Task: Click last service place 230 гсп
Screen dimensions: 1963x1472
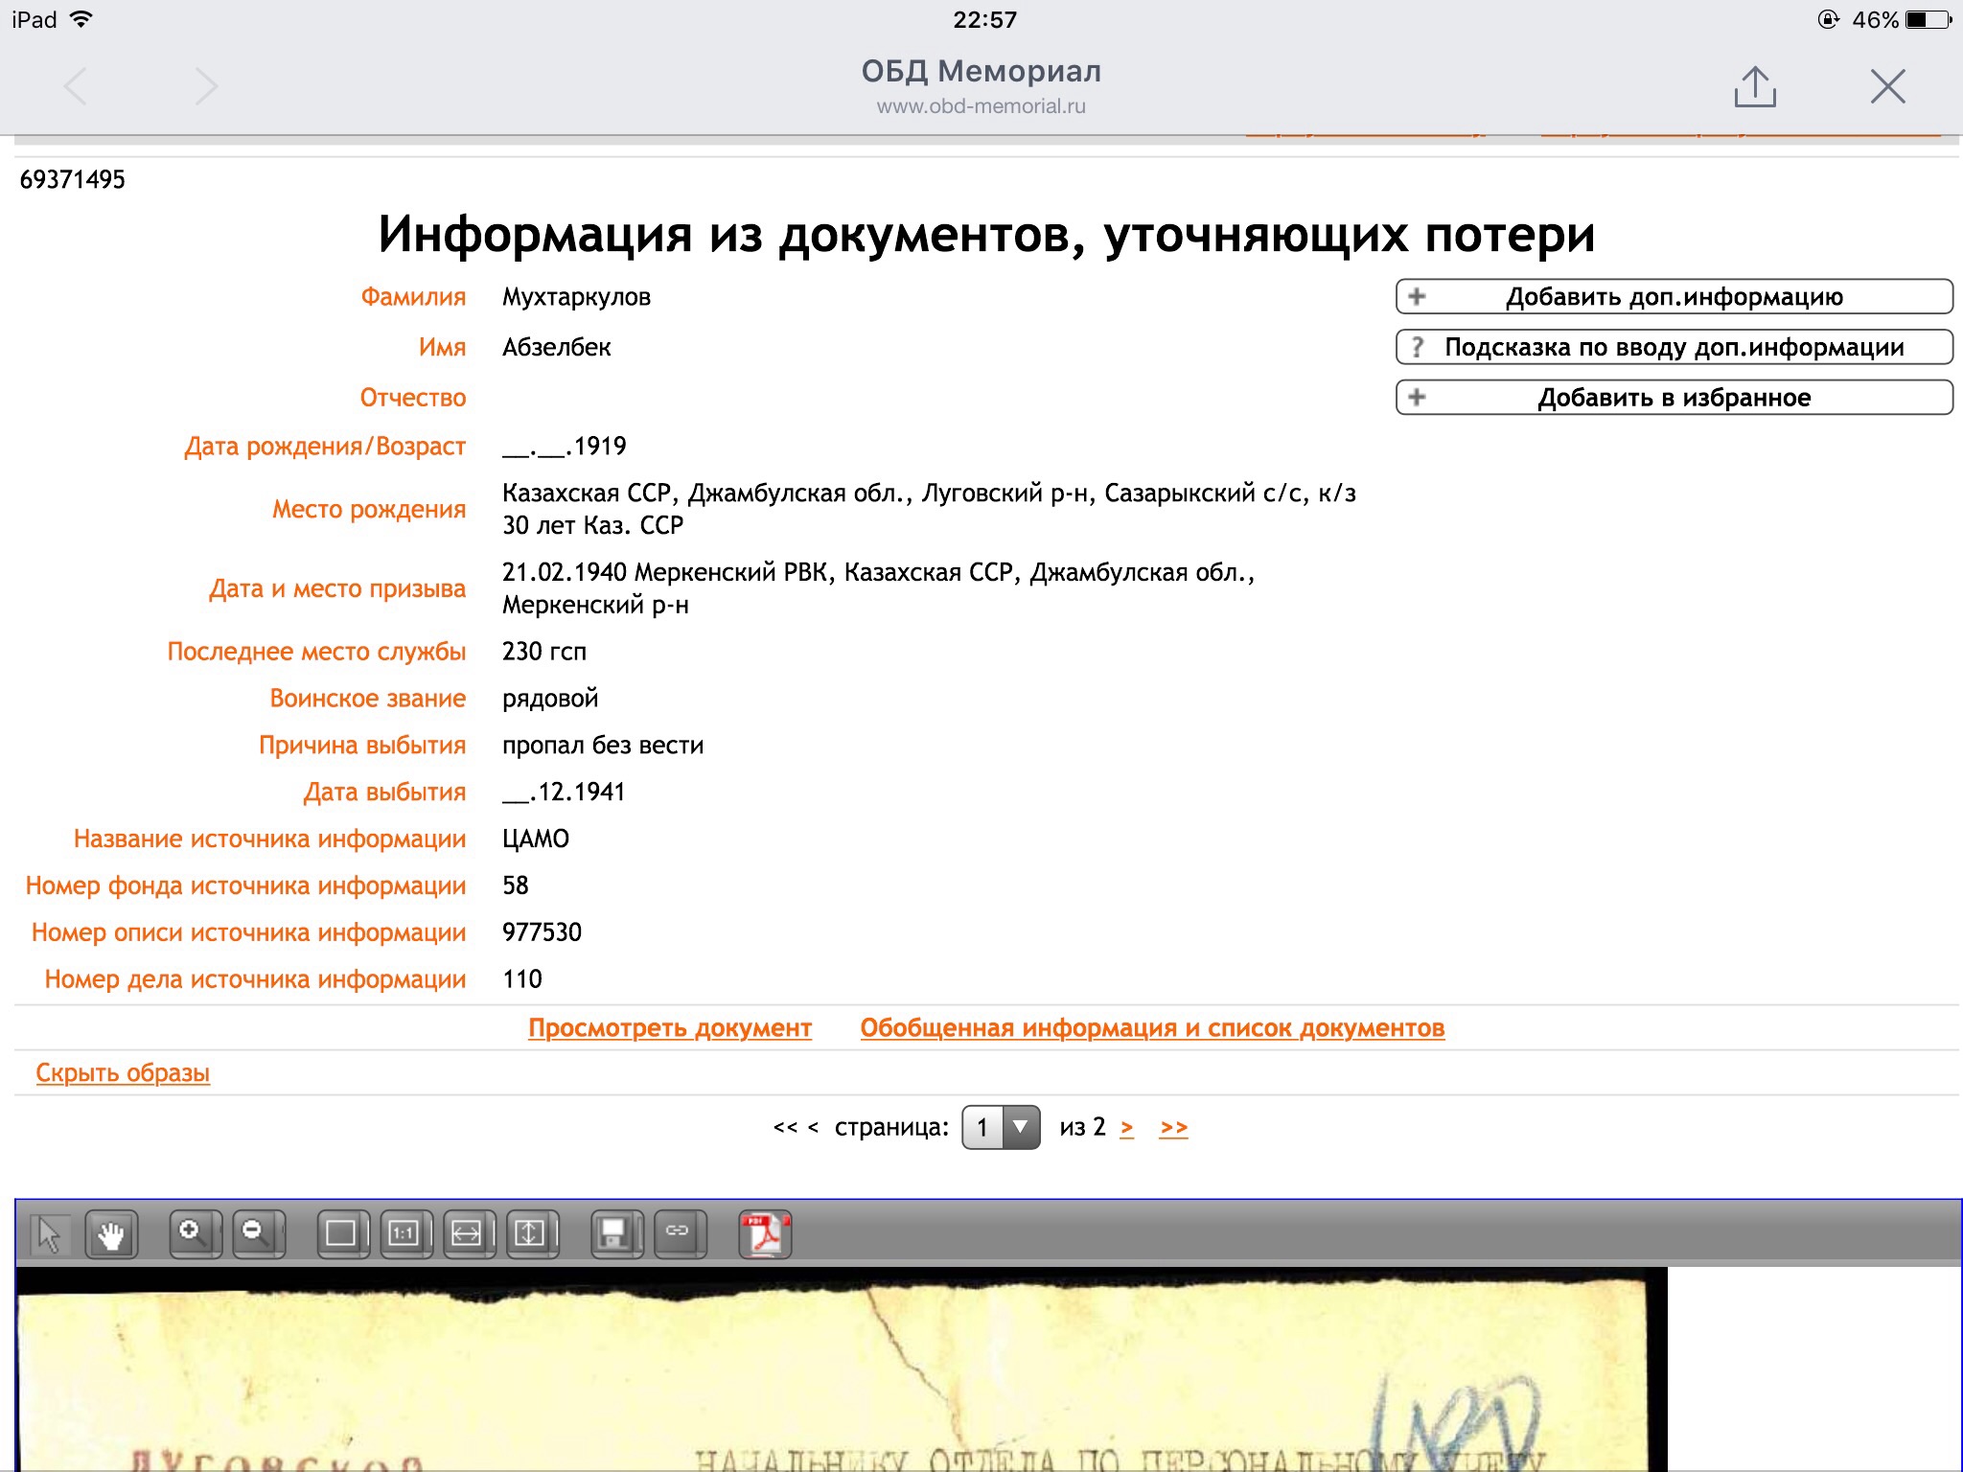Action: coord(544,652)
